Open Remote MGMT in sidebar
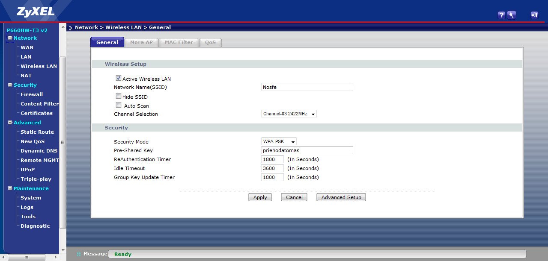The width and height of the screenshot is (548, 261). [39, 160]
